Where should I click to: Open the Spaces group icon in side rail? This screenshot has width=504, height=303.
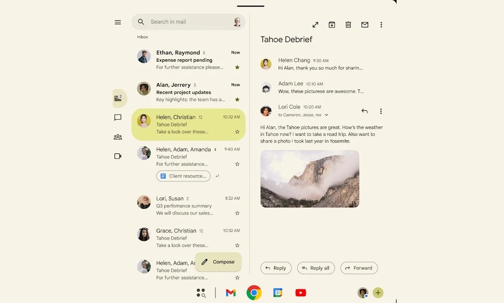(118, 137)
